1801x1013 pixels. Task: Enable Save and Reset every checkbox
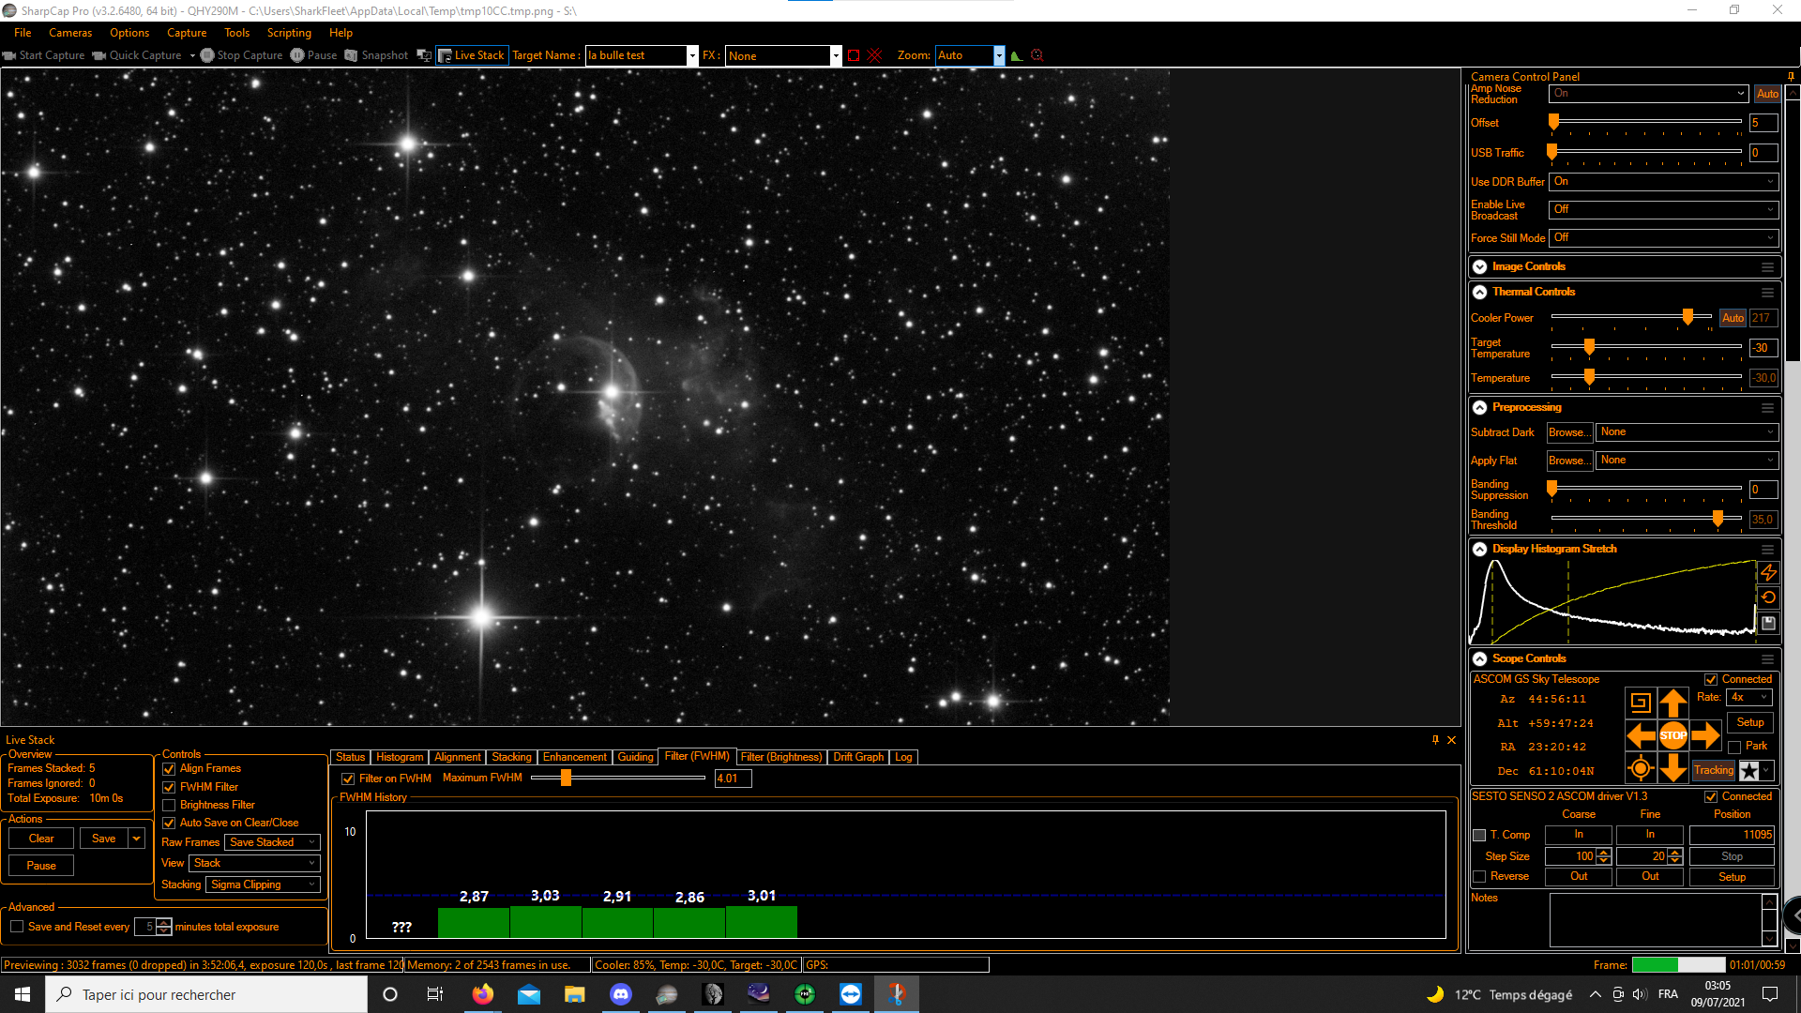click(17, 927)
